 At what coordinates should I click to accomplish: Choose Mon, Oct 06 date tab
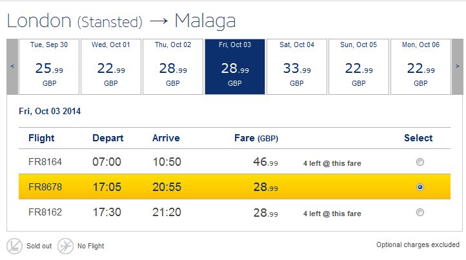421,66
